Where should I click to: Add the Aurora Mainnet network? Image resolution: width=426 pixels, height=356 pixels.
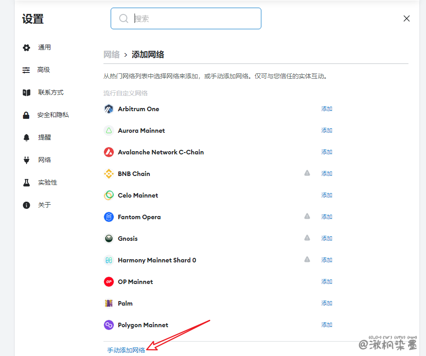point(327,131)
